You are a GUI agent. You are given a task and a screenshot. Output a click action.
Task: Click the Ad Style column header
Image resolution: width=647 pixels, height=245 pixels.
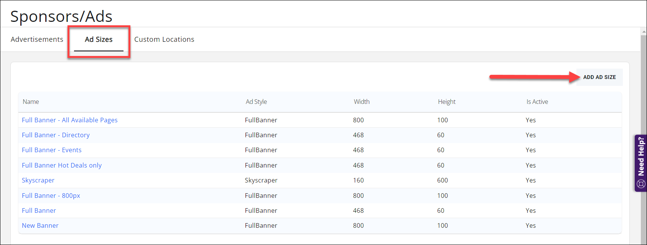[x=256, y=102]
